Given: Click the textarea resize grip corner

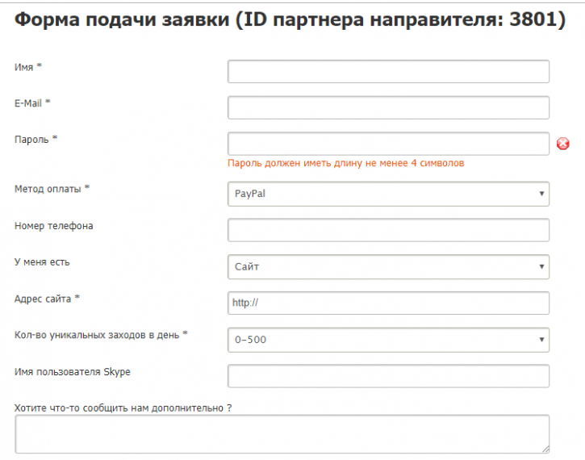Looking at the screenshot, I should point(545,450).
